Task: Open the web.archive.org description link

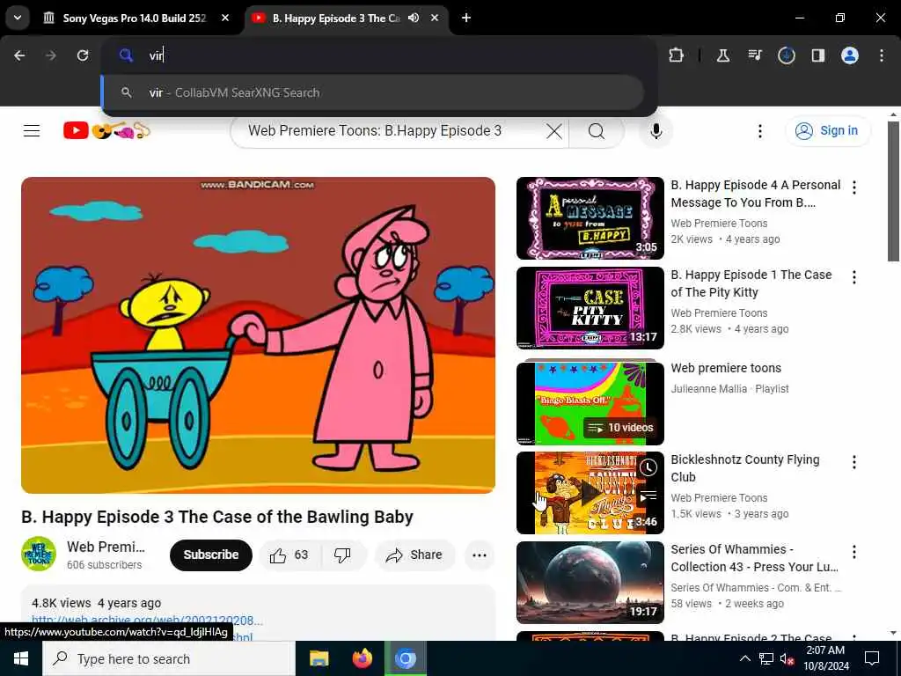Action: (x=147, y=621)
